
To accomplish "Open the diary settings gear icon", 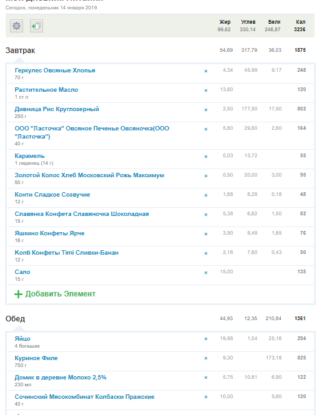I will (x=16, y=26).
